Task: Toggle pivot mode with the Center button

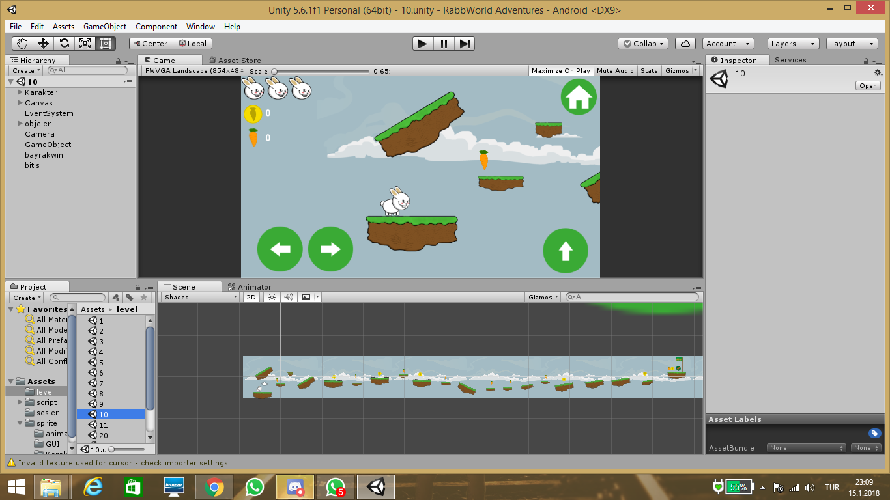Action: point(150,44)
